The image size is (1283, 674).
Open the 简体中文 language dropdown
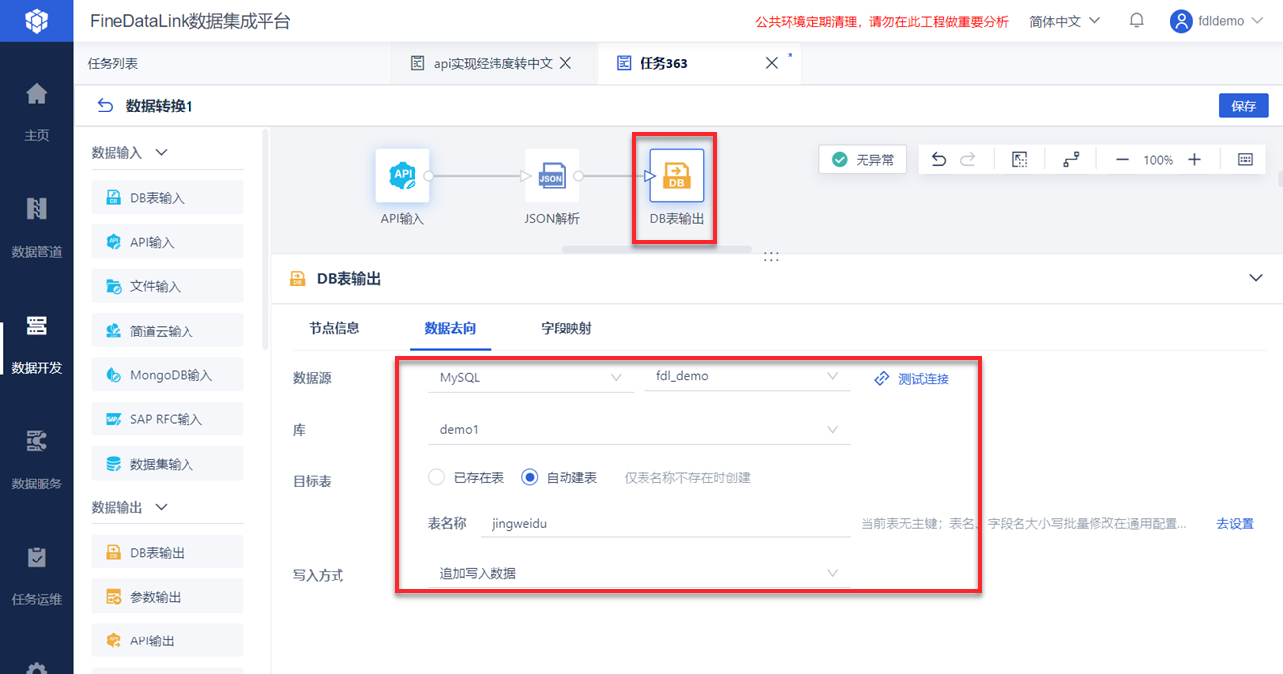click(1065, 21)
